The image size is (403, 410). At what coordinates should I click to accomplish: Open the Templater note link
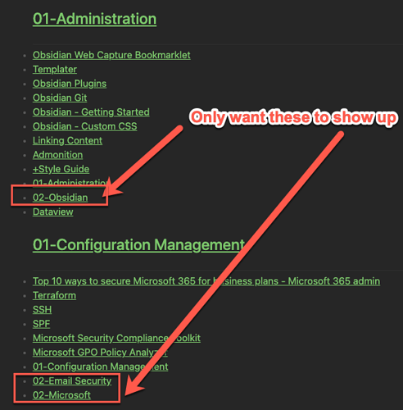click(55, 70)
